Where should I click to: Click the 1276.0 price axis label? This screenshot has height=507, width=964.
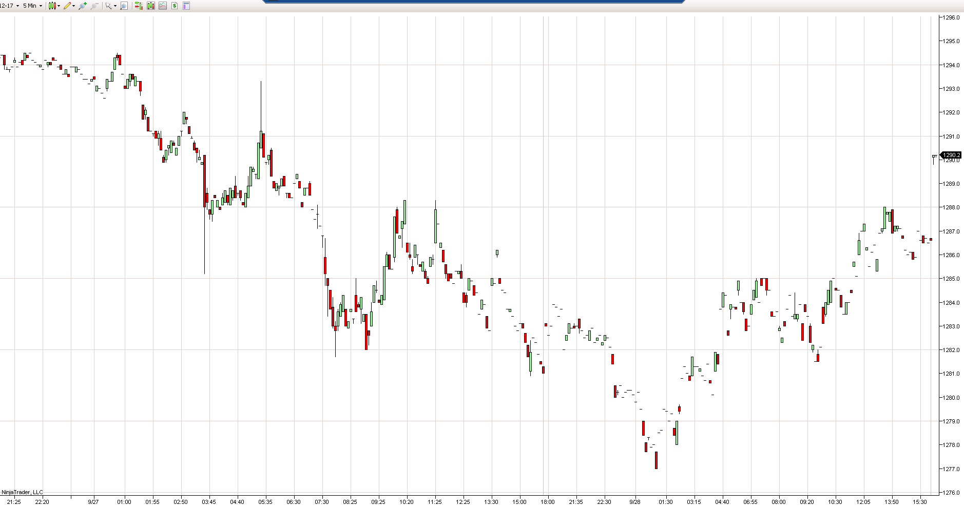[951, 493]
